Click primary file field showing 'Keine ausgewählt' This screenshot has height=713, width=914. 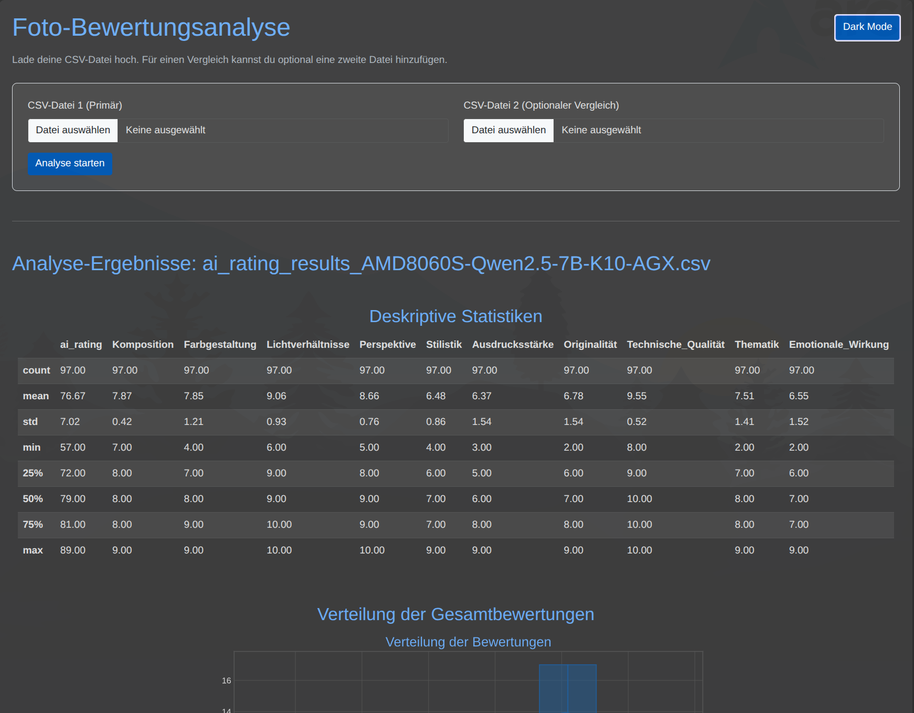click(282, 130)
